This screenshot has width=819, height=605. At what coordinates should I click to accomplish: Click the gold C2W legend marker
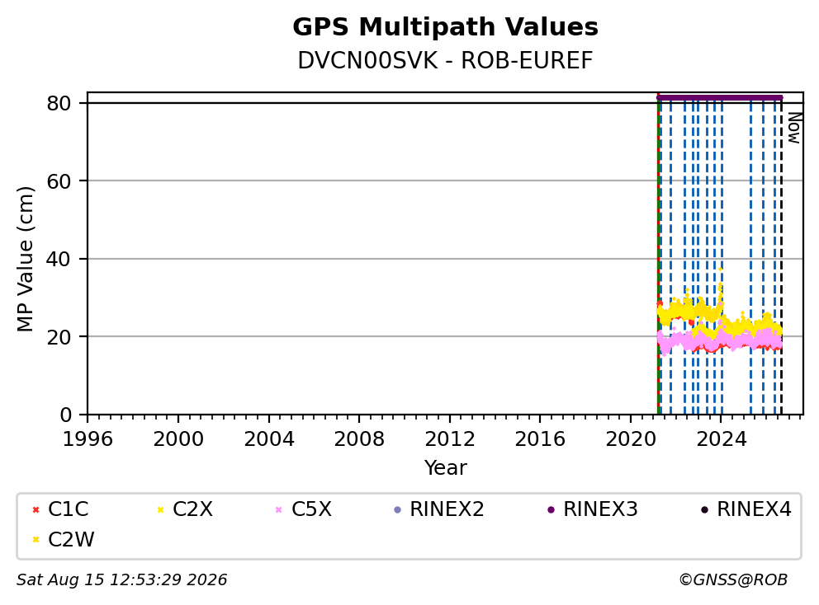click(x=36, y=540)
